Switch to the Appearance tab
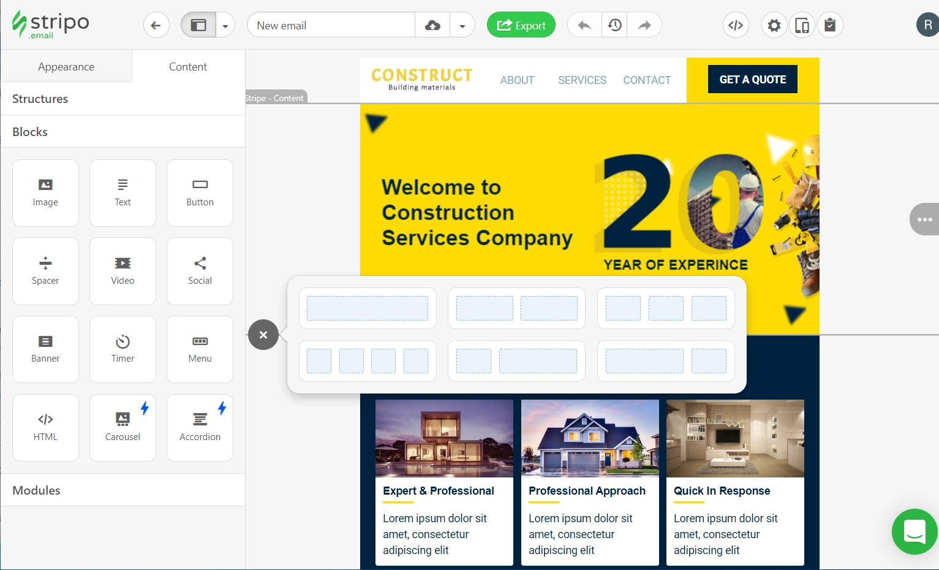The height and width of the screenshot is (570, 939). point(66,66)
